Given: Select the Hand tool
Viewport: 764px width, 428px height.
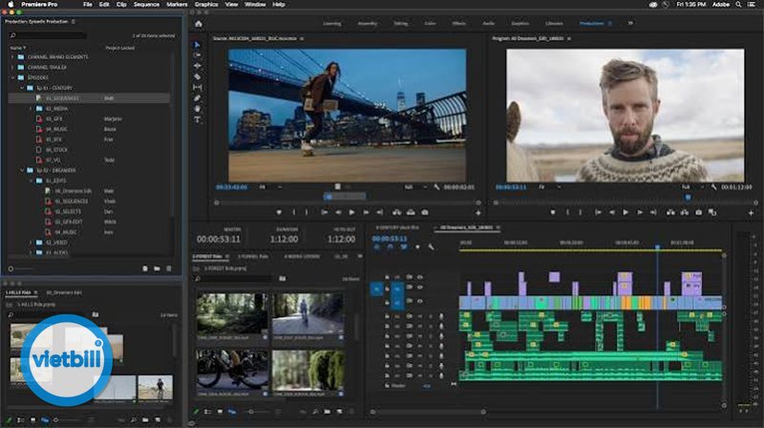Looking at the screenshot, I should 197,109.
